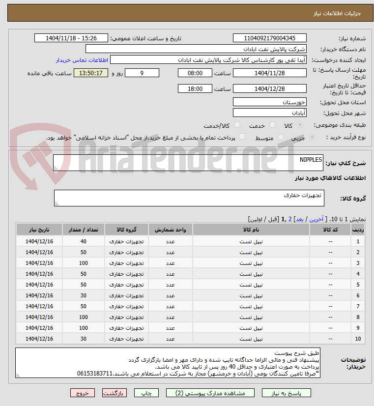The image size is (374, 406).
Task: Select the کالا/خدمت radio button
Action: tap(237, 125)
